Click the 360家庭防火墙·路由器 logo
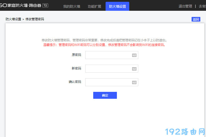The width and height of the screenshot is (206, 137). click(20, 5)
